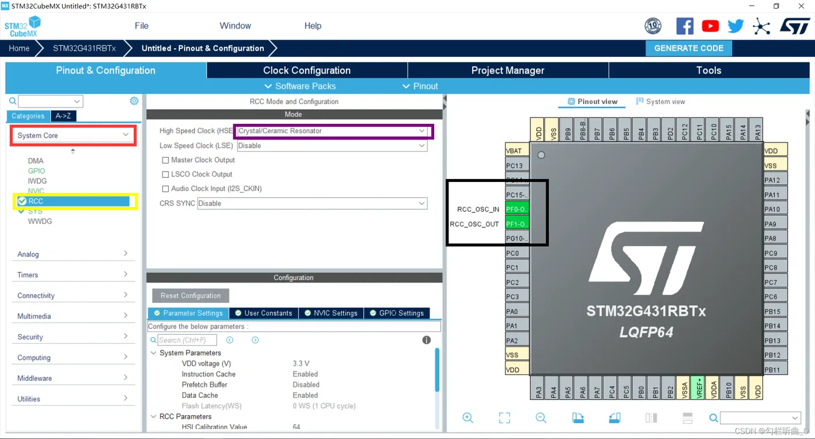815x439 pixels.
Task: Go to Home breadcrumb
Action: tap(19, 48)
